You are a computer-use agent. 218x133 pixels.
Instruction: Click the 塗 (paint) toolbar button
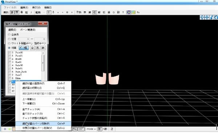(109, 12)
